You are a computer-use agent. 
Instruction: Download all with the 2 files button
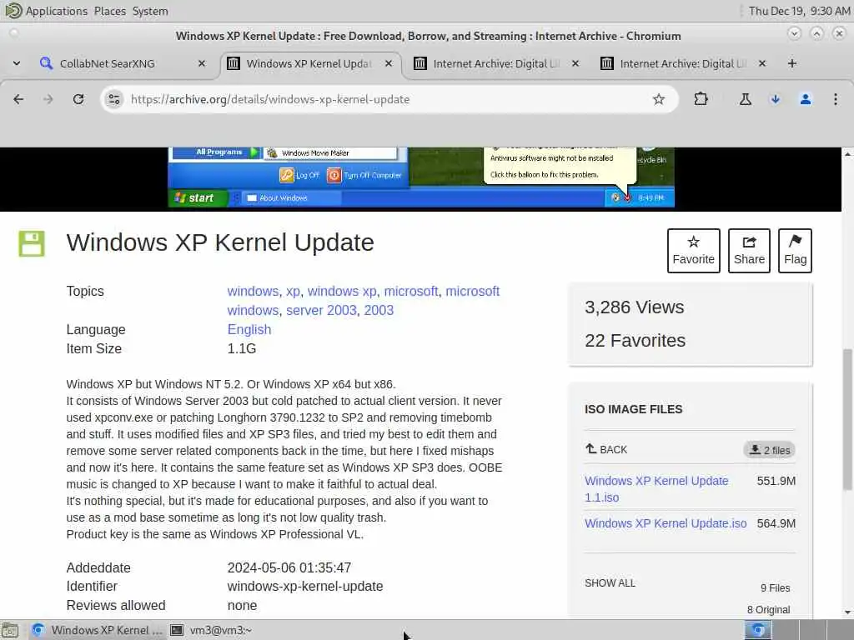coord(770,450)
